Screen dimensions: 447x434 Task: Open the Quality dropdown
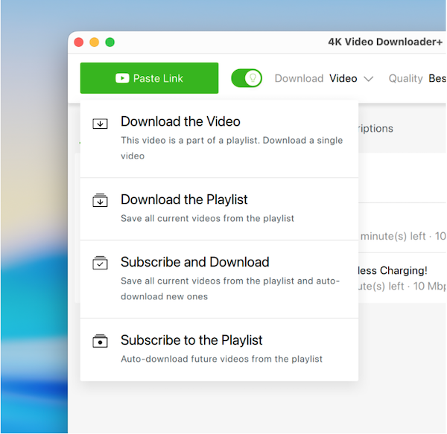tap(417, 78)
